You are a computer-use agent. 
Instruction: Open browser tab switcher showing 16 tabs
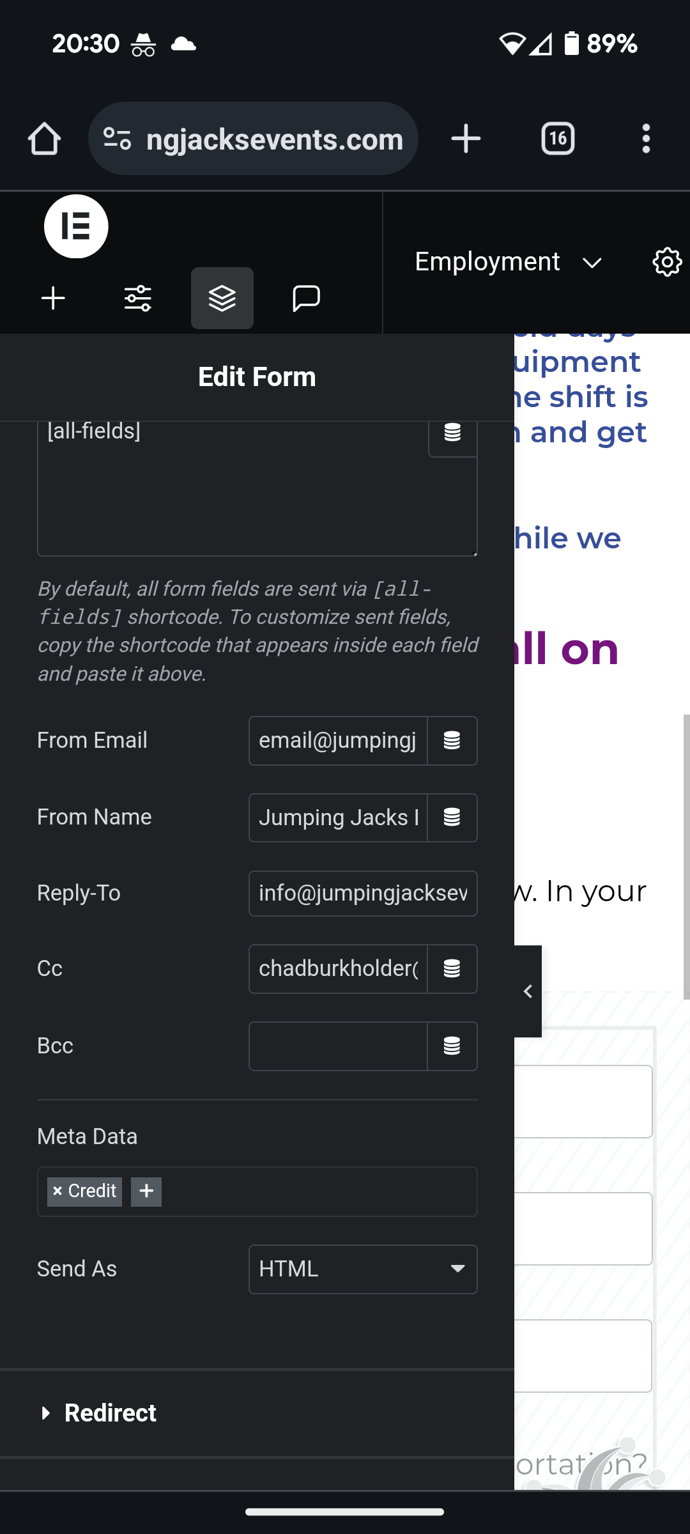coord(558,139)
